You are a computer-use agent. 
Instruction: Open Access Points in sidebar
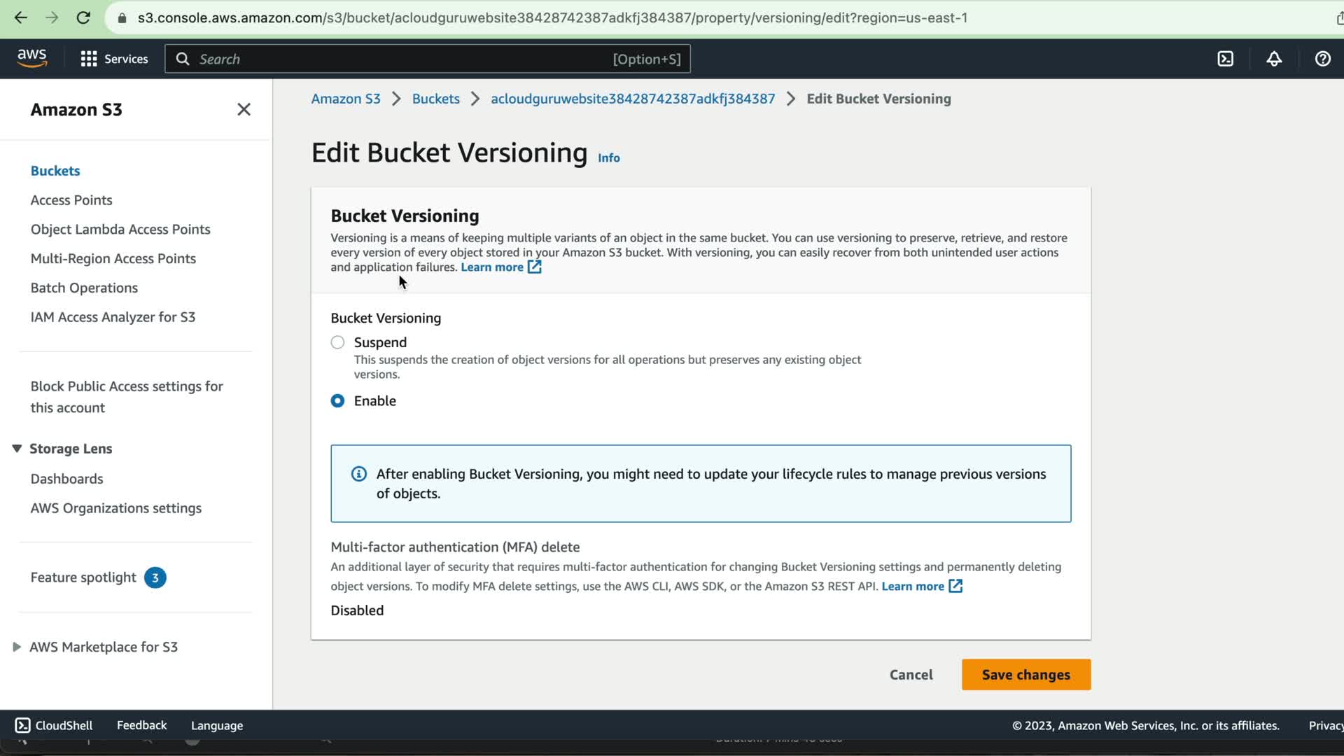(71, 200)
